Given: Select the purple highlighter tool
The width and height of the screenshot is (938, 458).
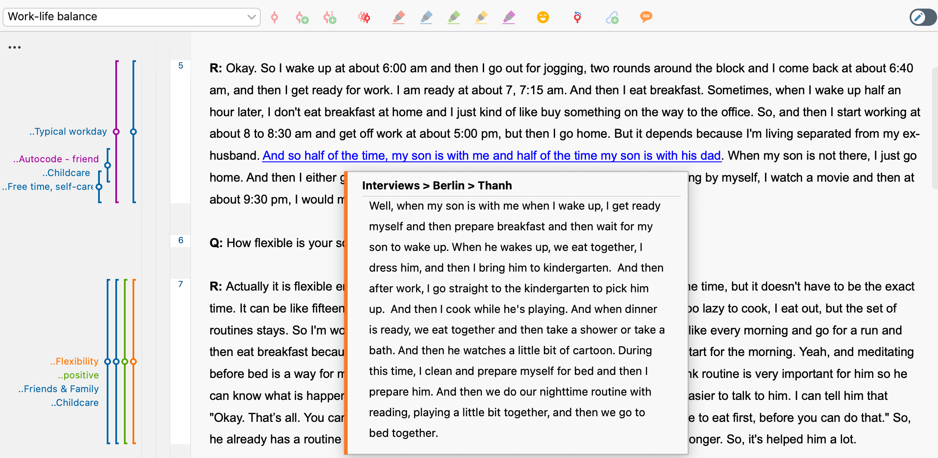Looking at the screenshot, I should click(x=509, y=17).
